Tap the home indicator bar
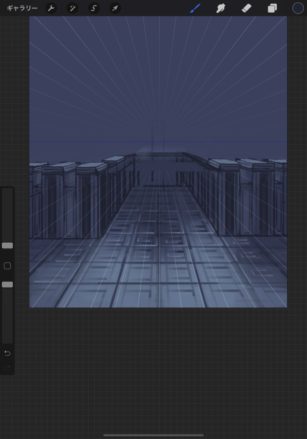This screenshot has height=439, width=307. point(153,435)
